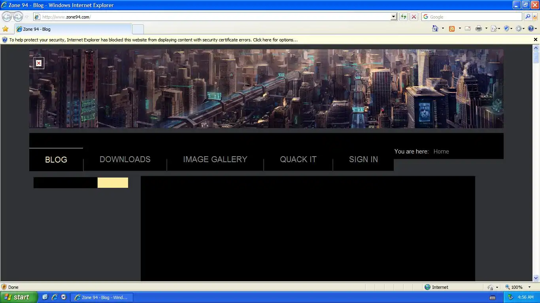Click the 4:56 AM taskbar clock
Image resolution: width=540 pixels, height=303 pixels.
pos(526,297)
